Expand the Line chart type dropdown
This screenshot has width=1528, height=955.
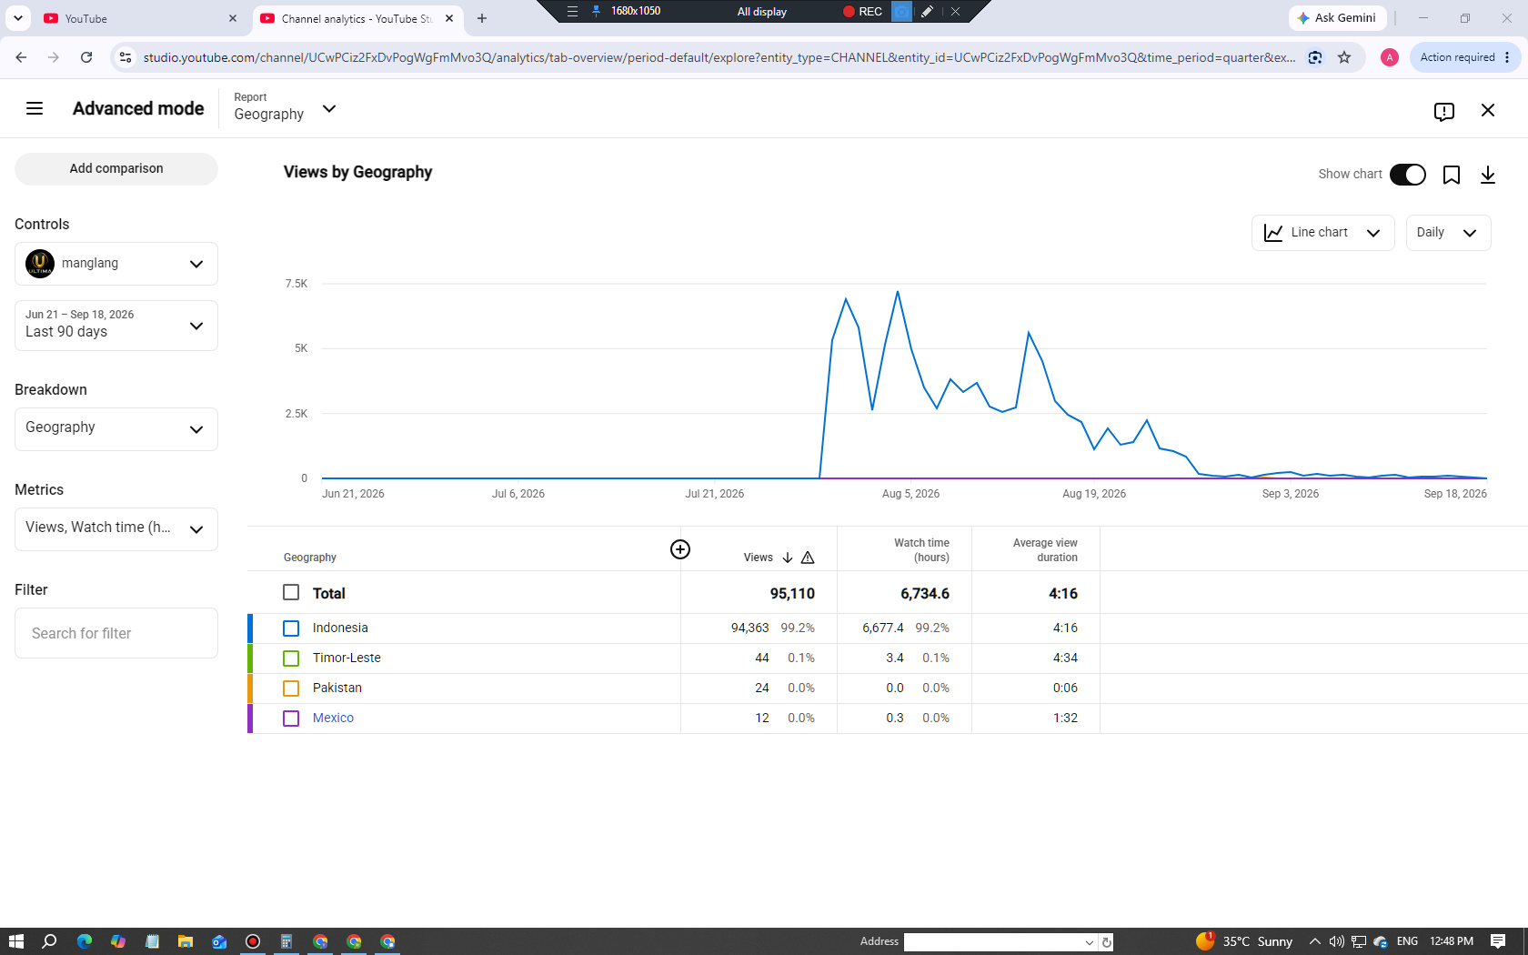(1322, 233)
